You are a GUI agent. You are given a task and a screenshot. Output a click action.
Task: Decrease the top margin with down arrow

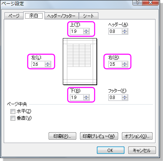coord(86,32)
